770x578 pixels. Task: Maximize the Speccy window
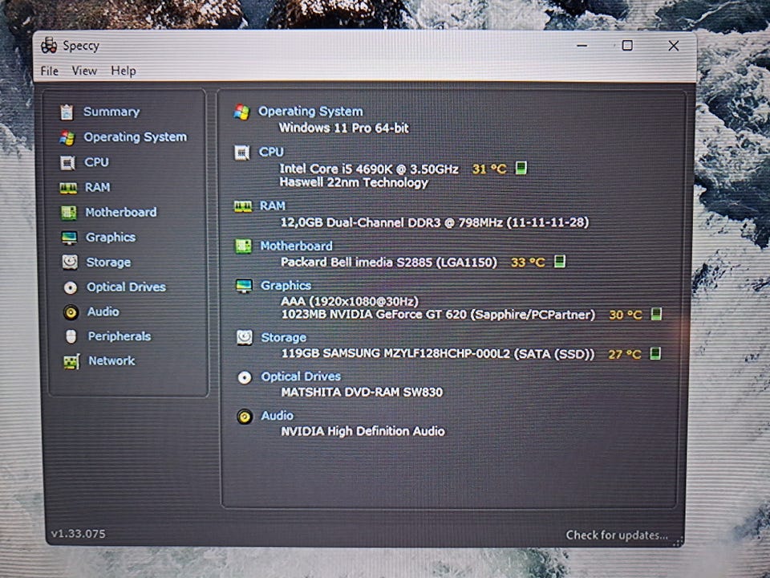click(x=627, y=46)
